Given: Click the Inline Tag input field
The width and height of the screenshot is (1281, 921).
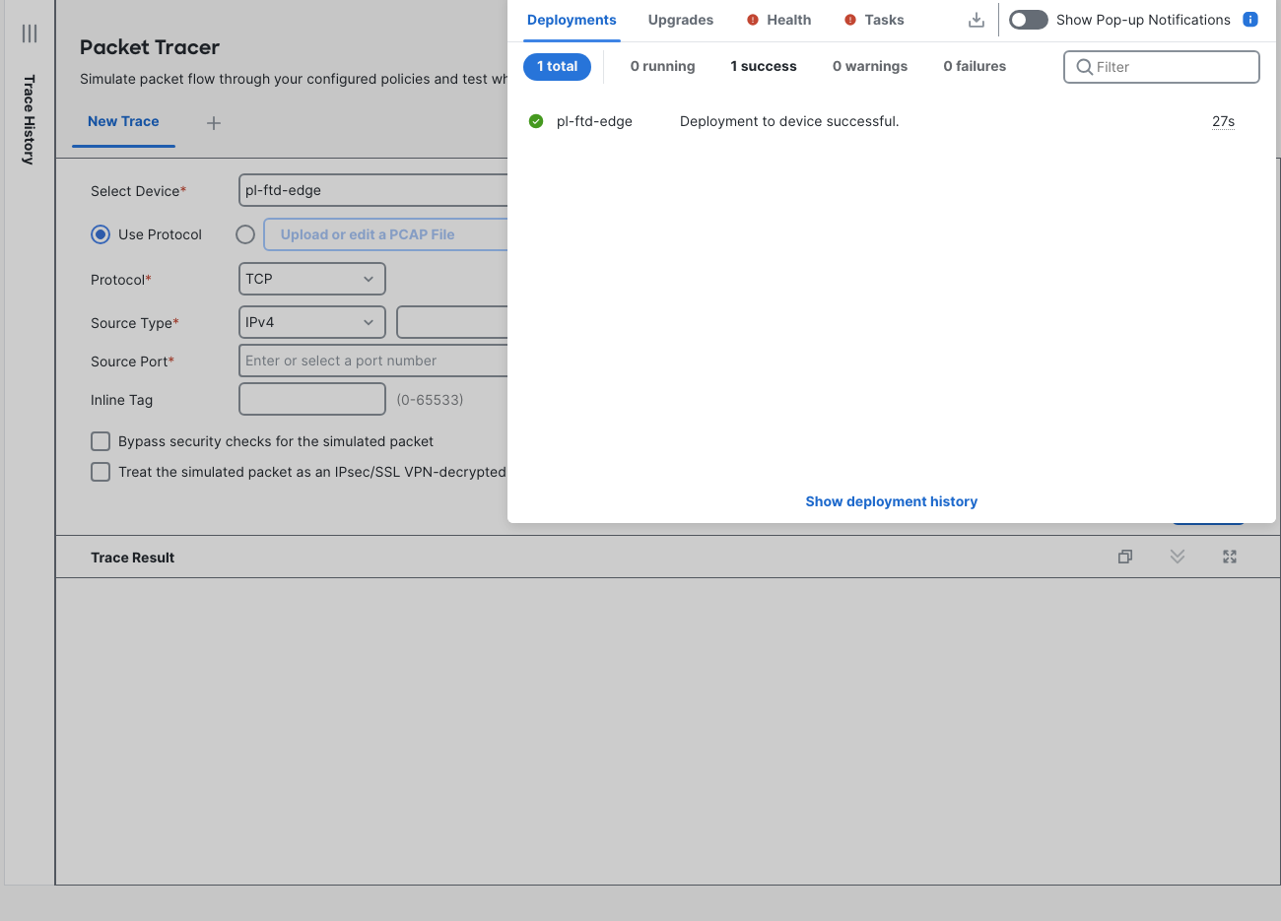Looking at the screenshot, I should (312, 399).
